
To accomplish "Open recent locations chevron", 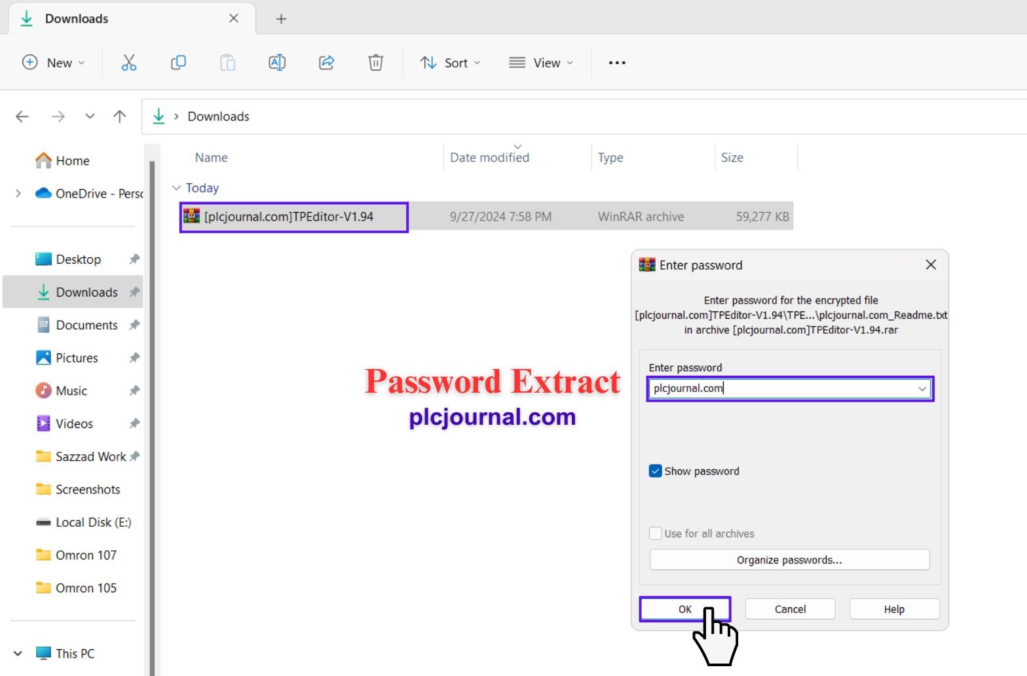I will 90,116.
